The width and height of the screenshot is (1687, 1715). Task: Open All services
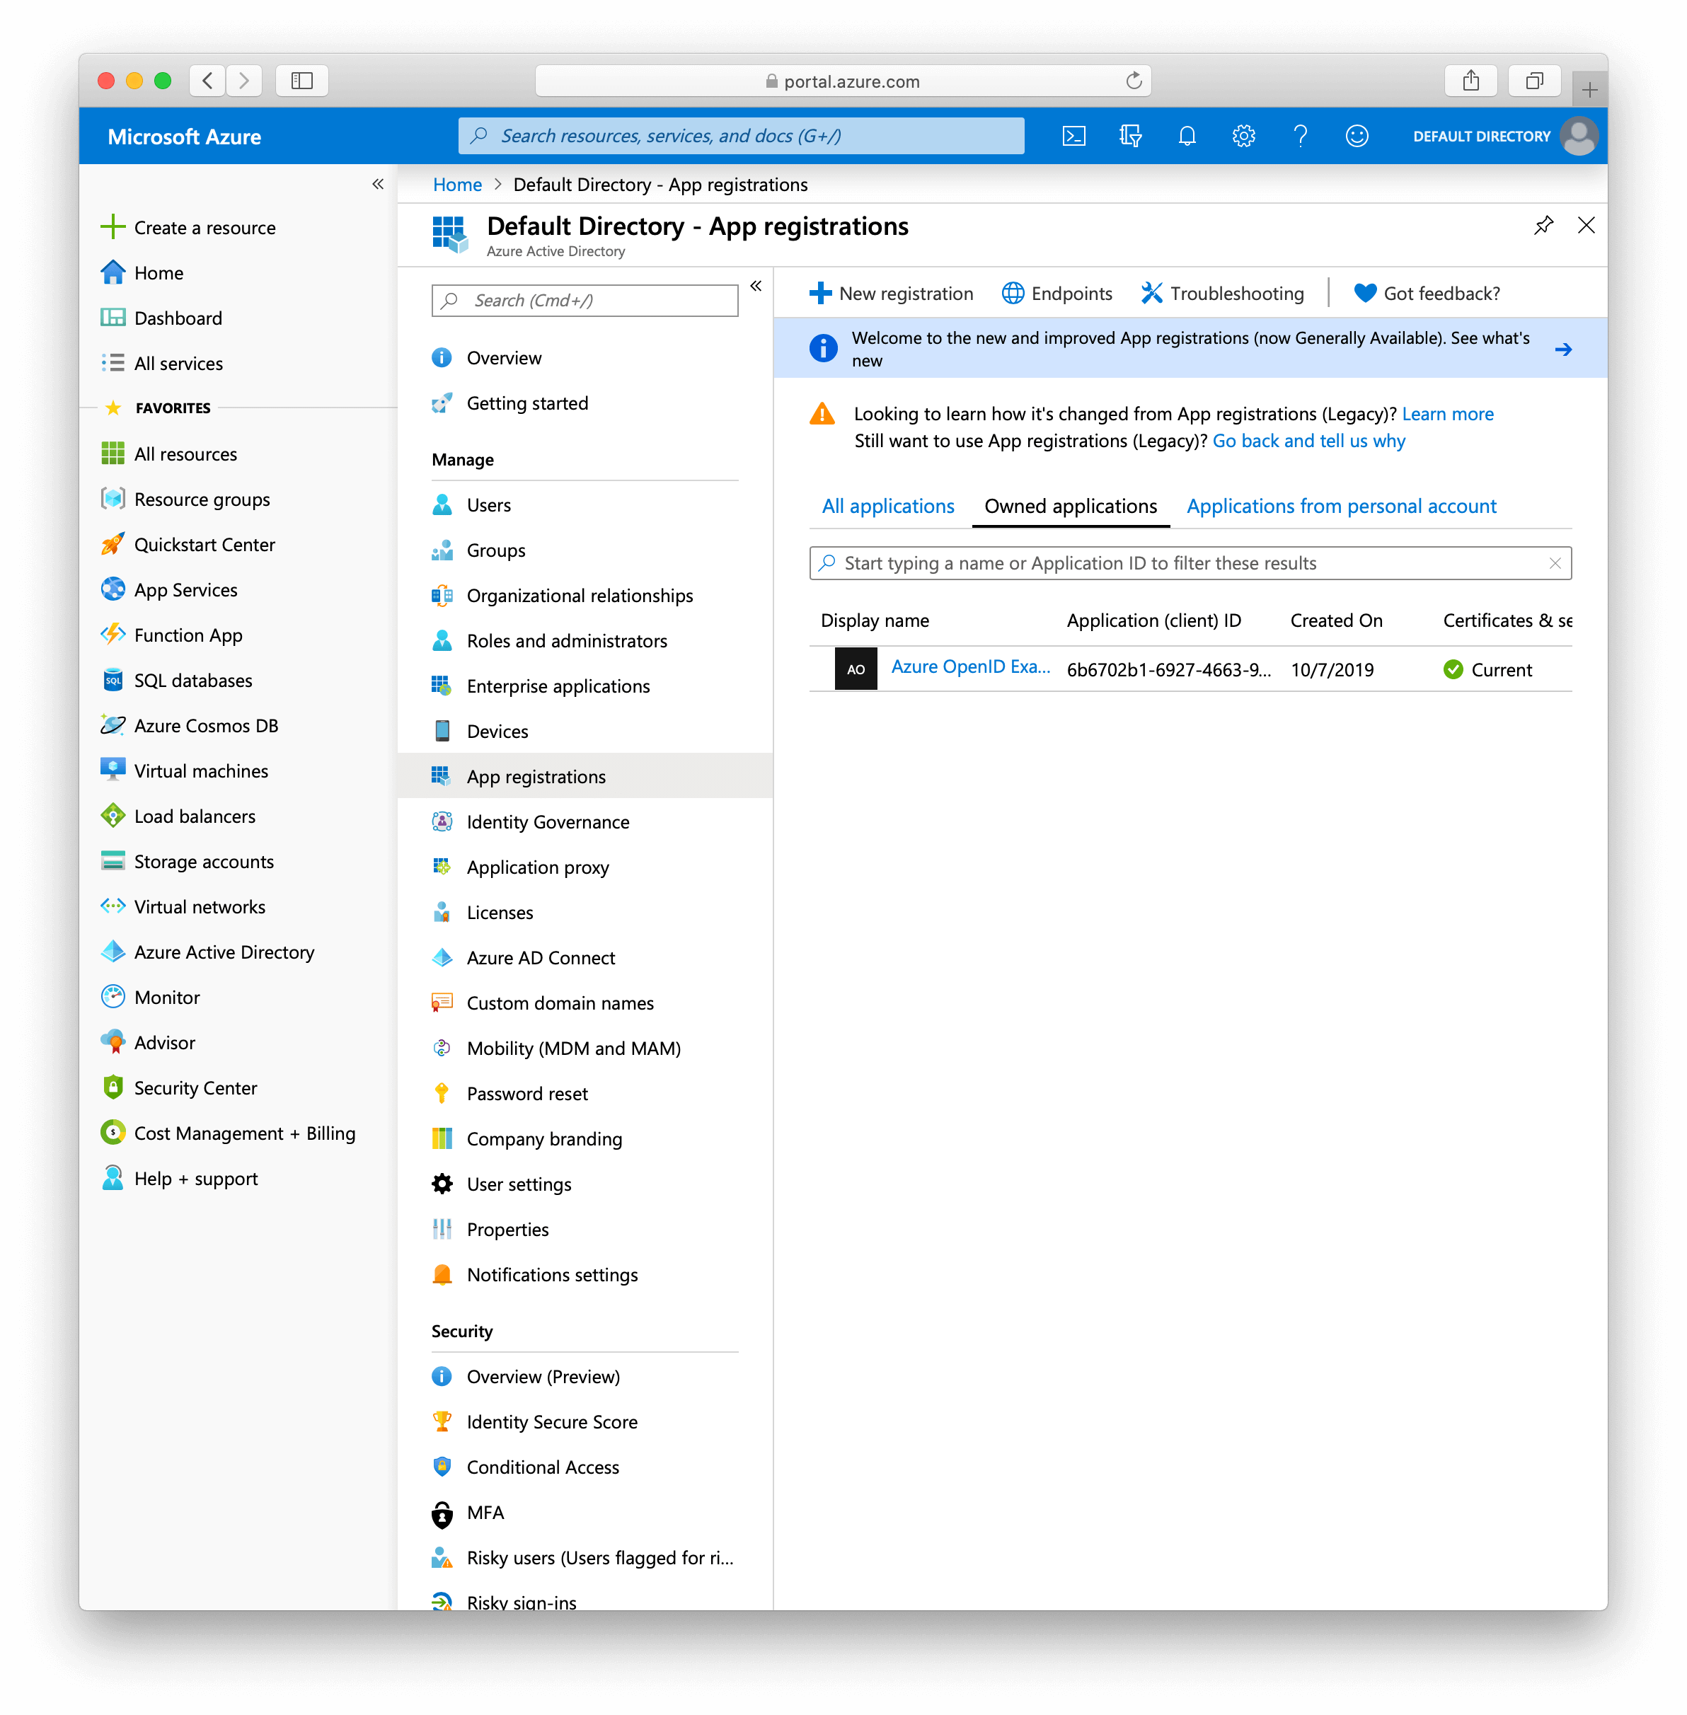click(161, 363)
